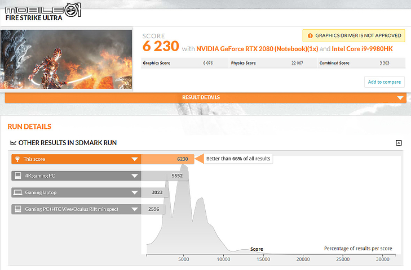
Task: Click the 2596 score for Gaming PC min spec
Action: coord(153,209)
